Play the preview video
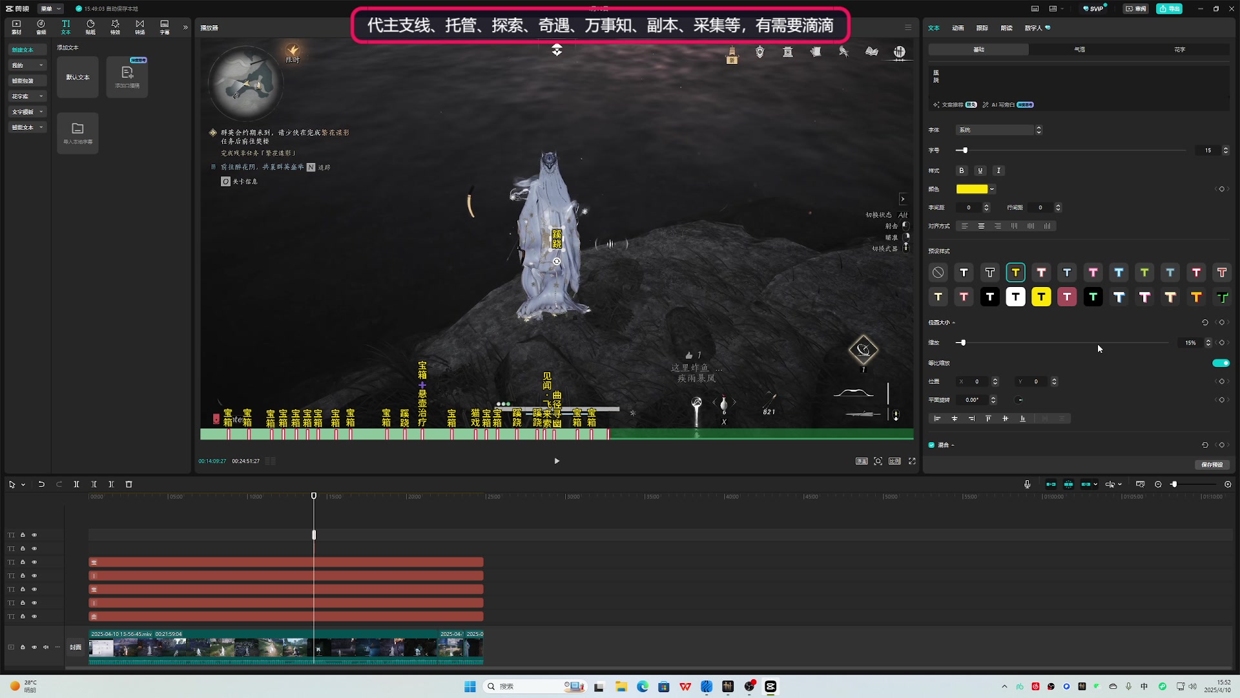The image size is (1240, 698). 557,461
